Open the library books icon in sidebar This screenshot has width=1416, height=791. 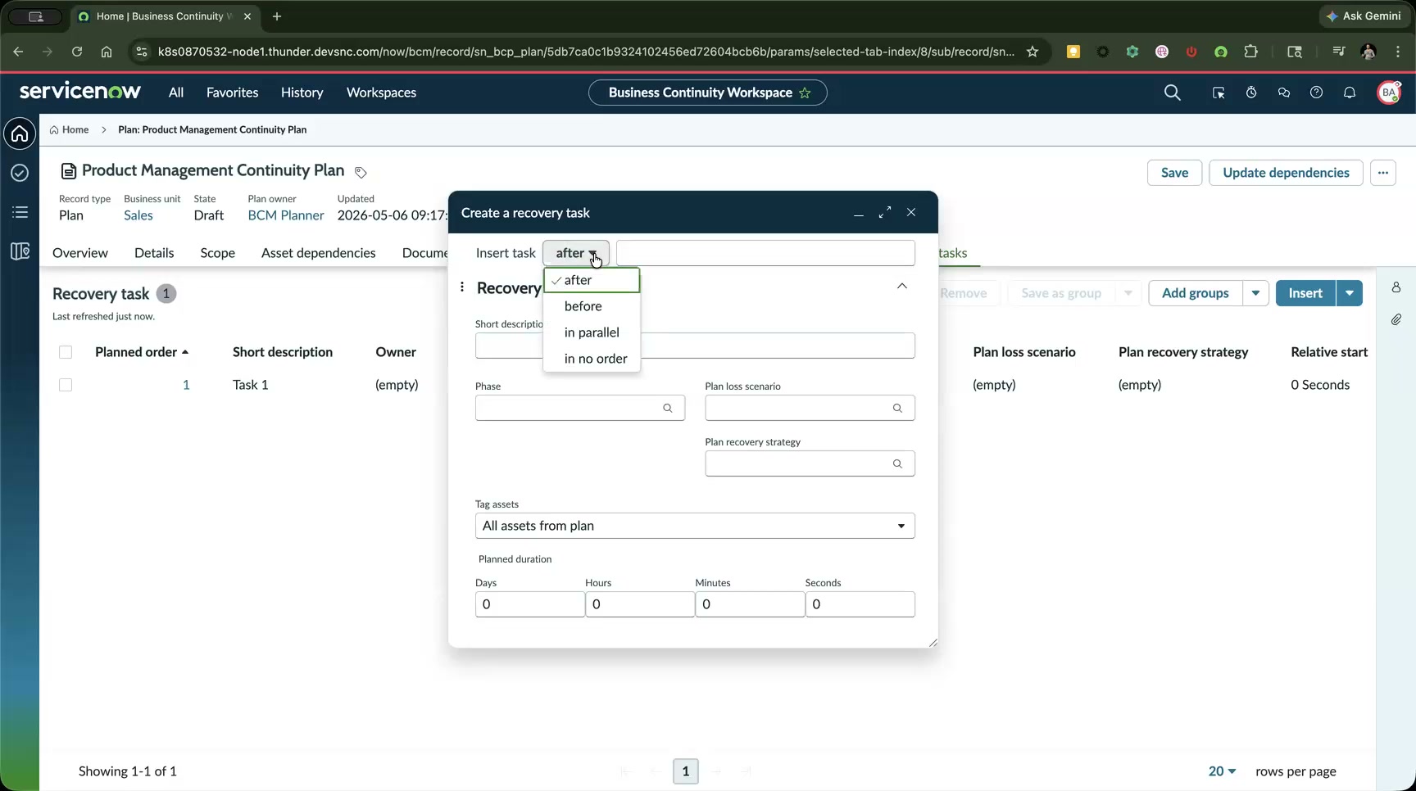click(x=20, y=251)
